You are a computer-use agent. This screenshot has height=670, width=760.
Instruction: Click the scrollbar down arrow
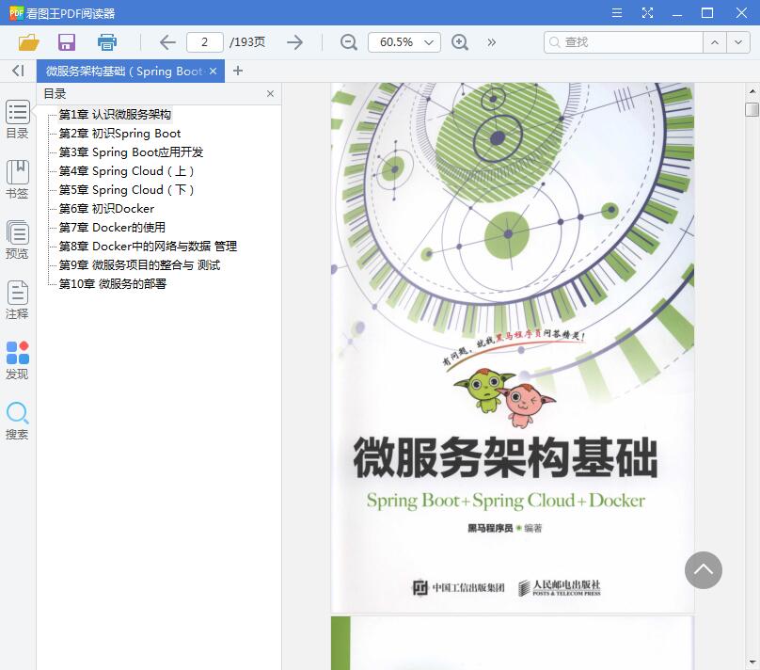click(752, 662)
